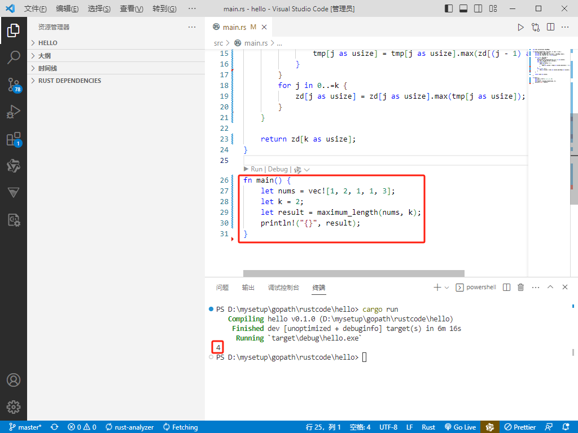Open the Explorer view in activity bar

point(14,30)
